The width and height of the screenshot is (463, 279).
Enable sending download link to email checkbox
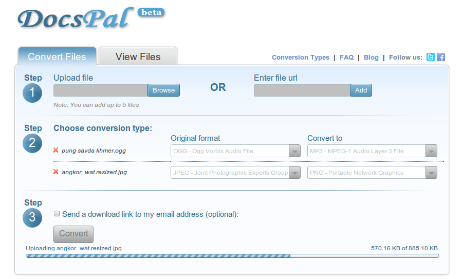click(x=57, y=214)
